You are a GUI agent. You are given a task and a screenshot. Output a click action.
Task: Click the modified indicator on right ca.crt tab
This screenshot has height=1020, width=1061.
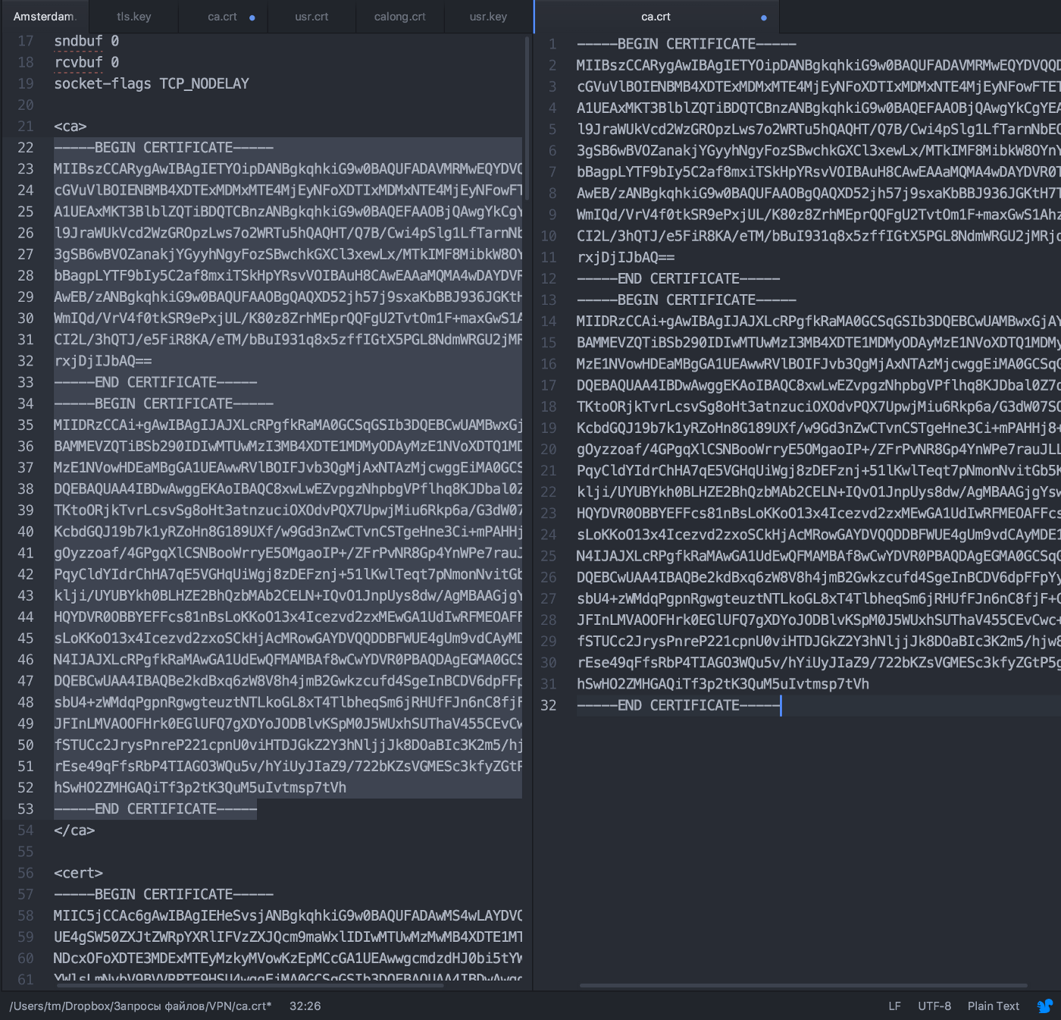(763, 17)
